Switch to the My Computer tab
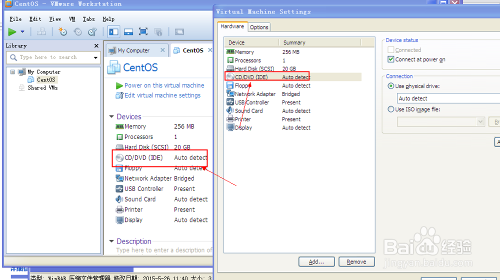The image size is (500, 280). click(133, 50)
